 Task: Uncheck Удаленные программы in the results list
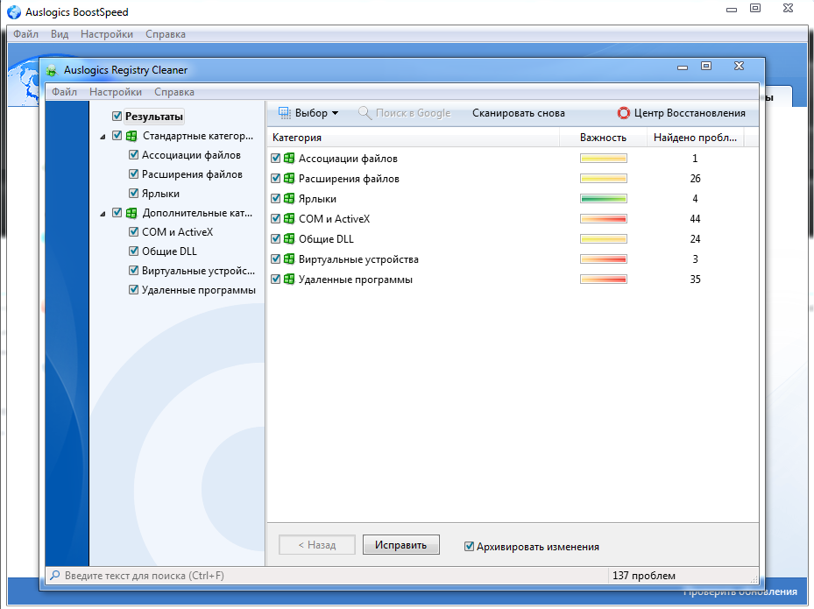point(276,280)
